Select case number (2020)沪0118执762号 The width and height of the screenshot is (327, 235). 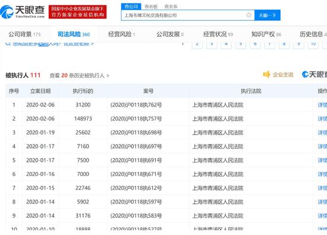[x=136, y=105]
